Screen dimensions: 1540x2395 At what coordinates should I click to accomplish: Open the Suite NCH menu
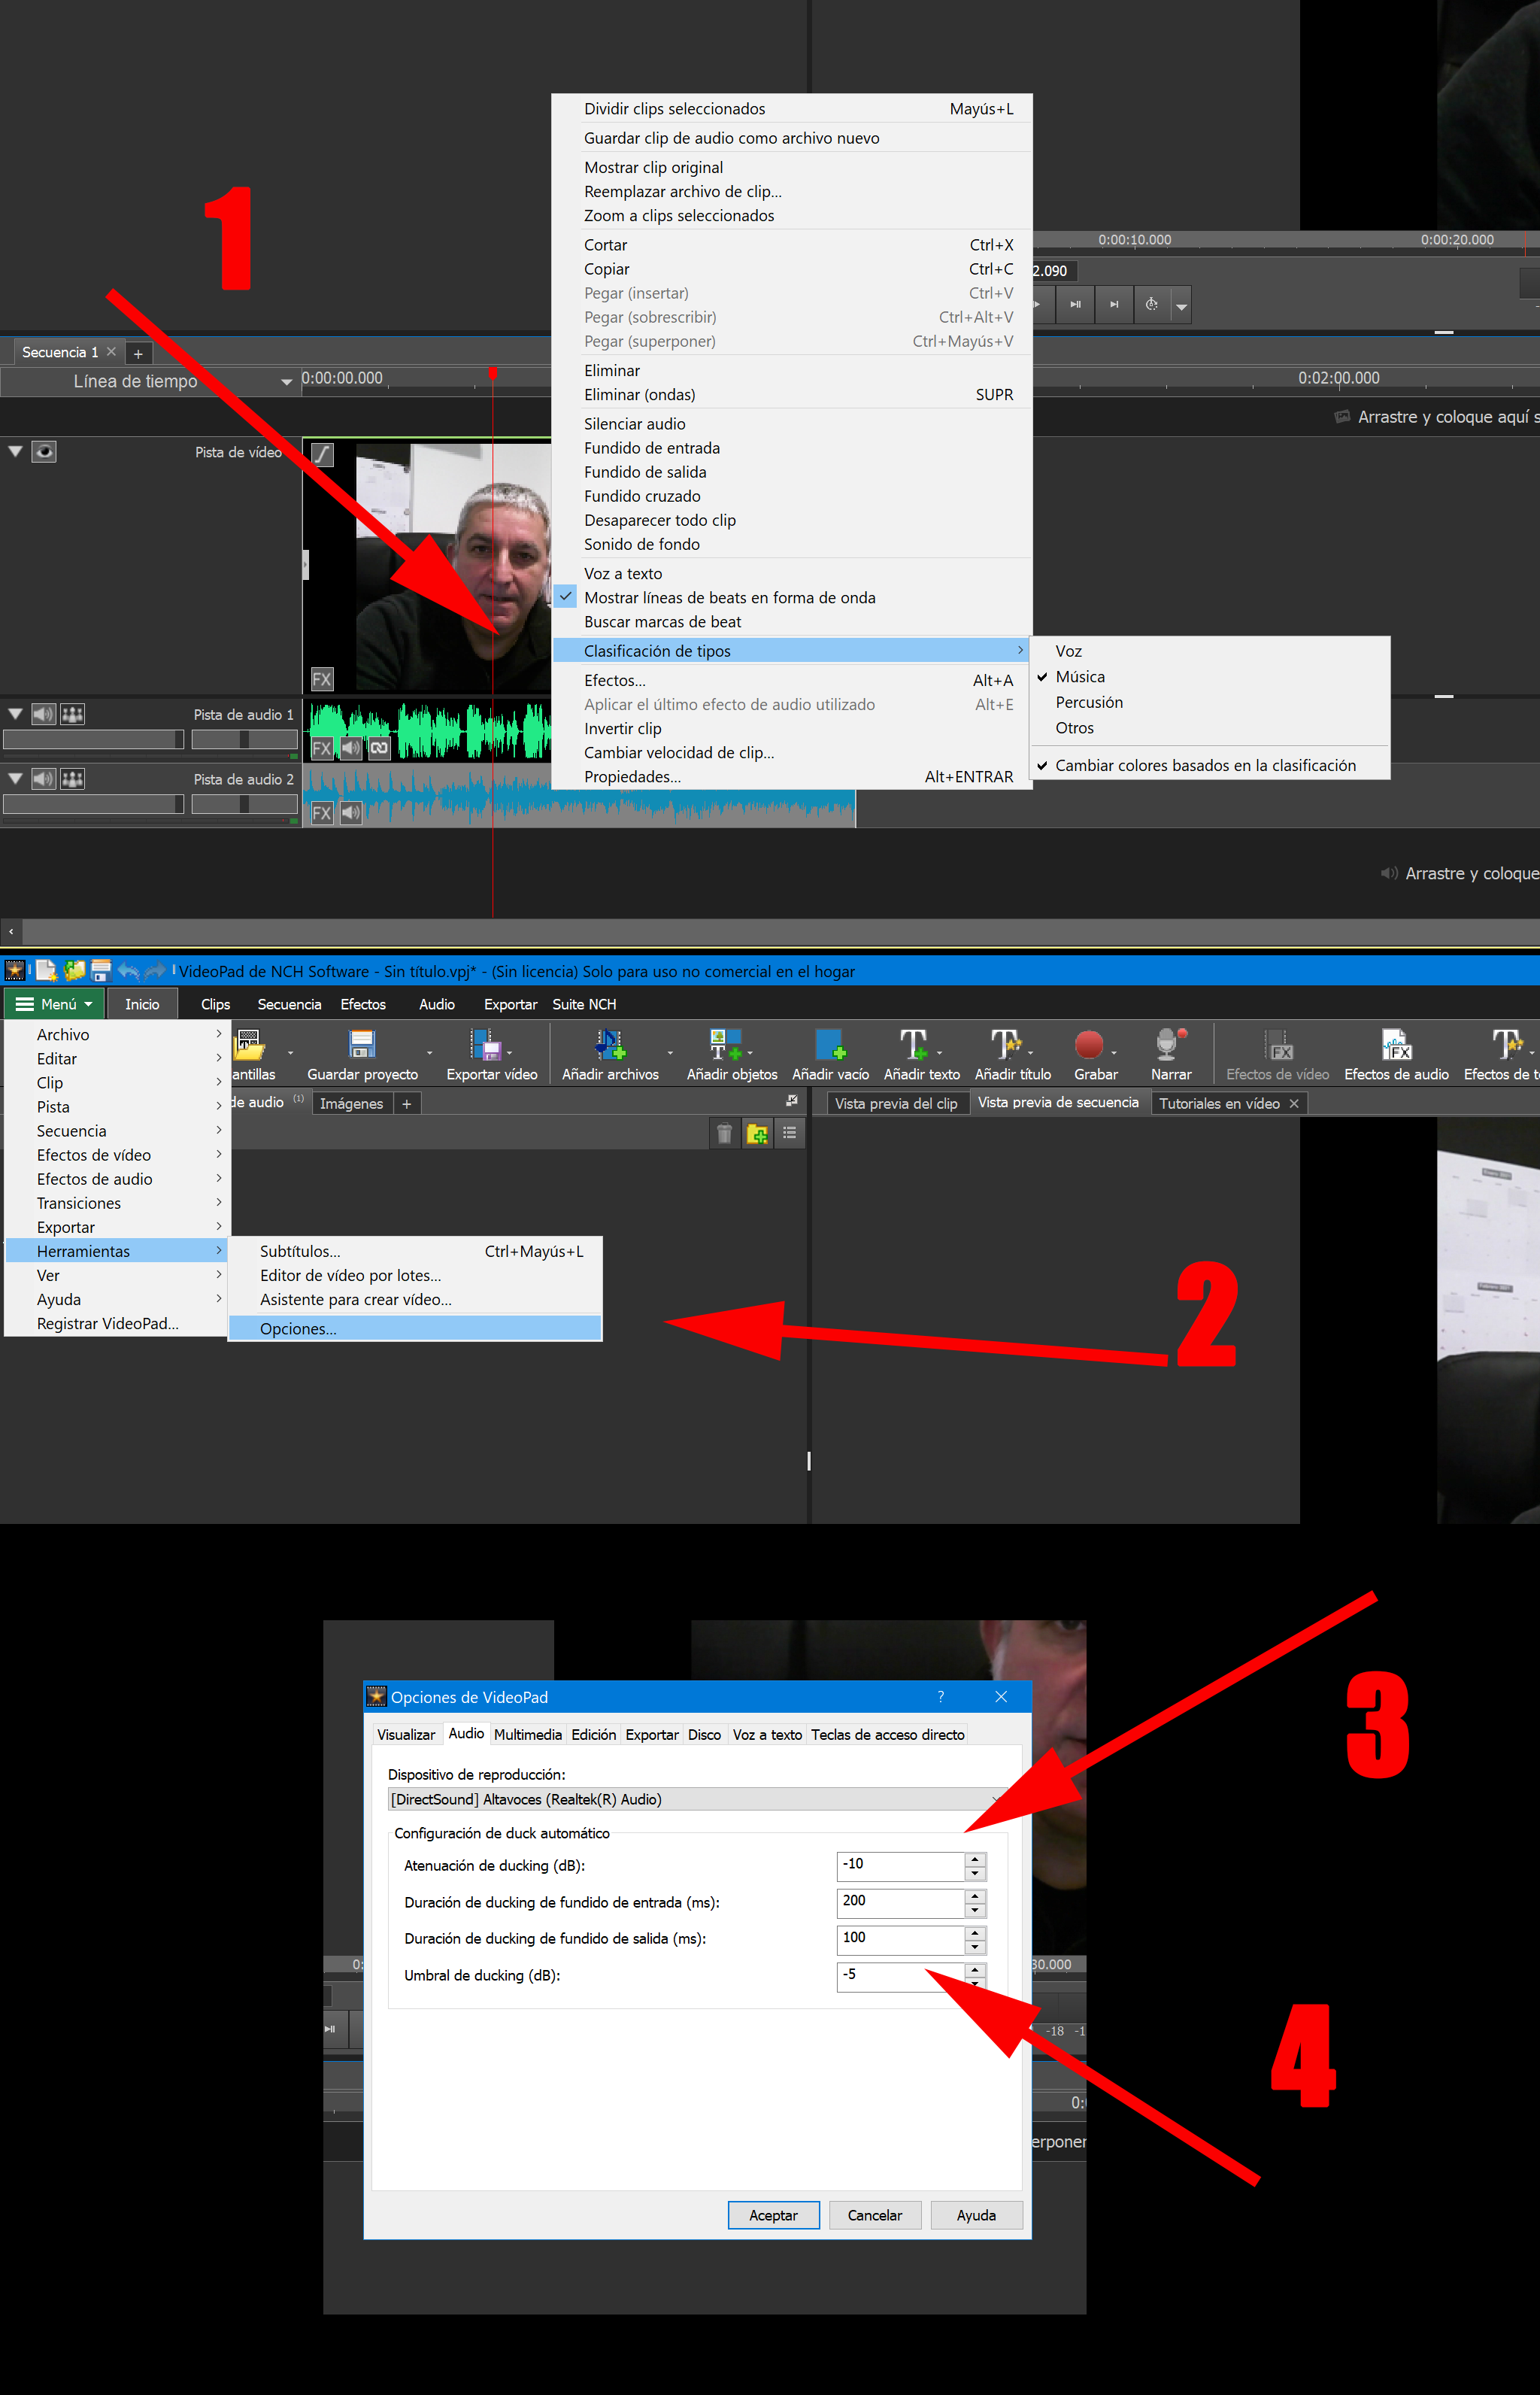coord(584,1003)
